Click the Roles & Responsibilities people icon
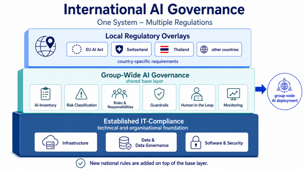304x171 pixels. (119, 94)
